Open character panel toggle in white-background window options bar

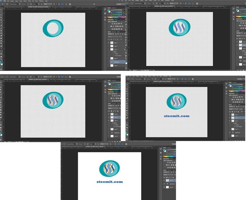[x=126, y=144]
